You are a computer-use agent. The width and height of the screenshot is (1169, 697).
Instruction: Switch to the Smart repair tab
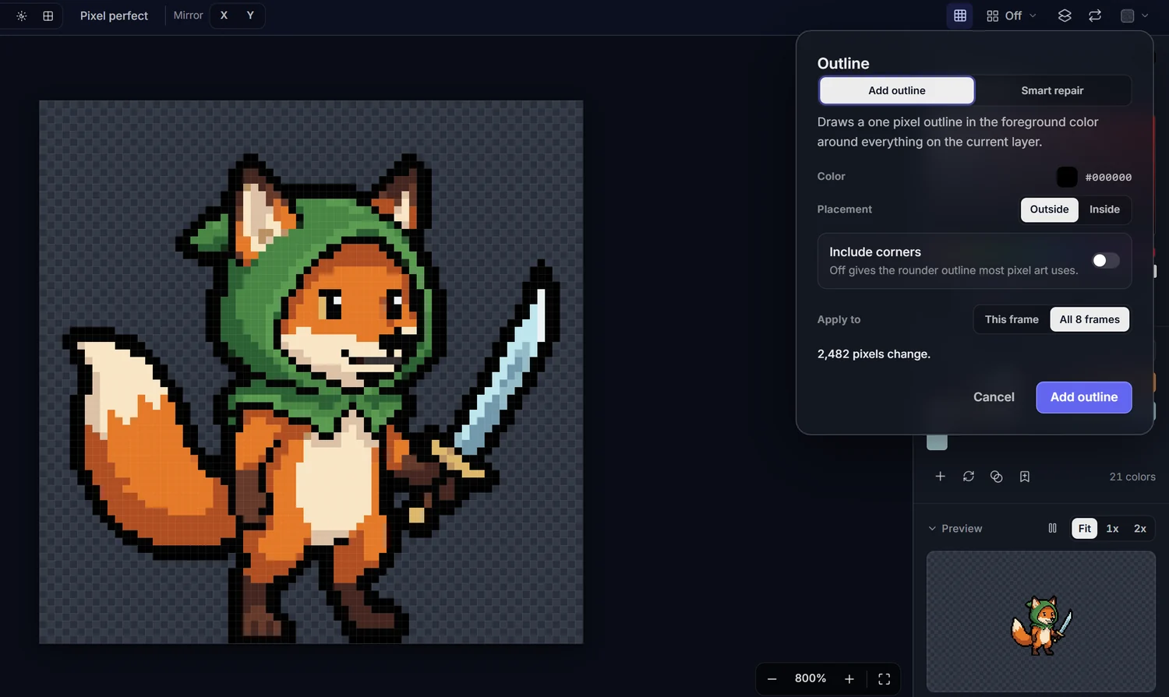click(x=1052, y=90)
